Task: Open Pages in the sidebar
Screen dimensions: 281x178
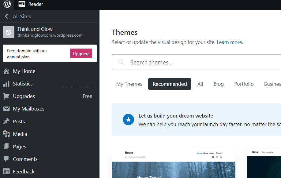Action: click(19, 147)
